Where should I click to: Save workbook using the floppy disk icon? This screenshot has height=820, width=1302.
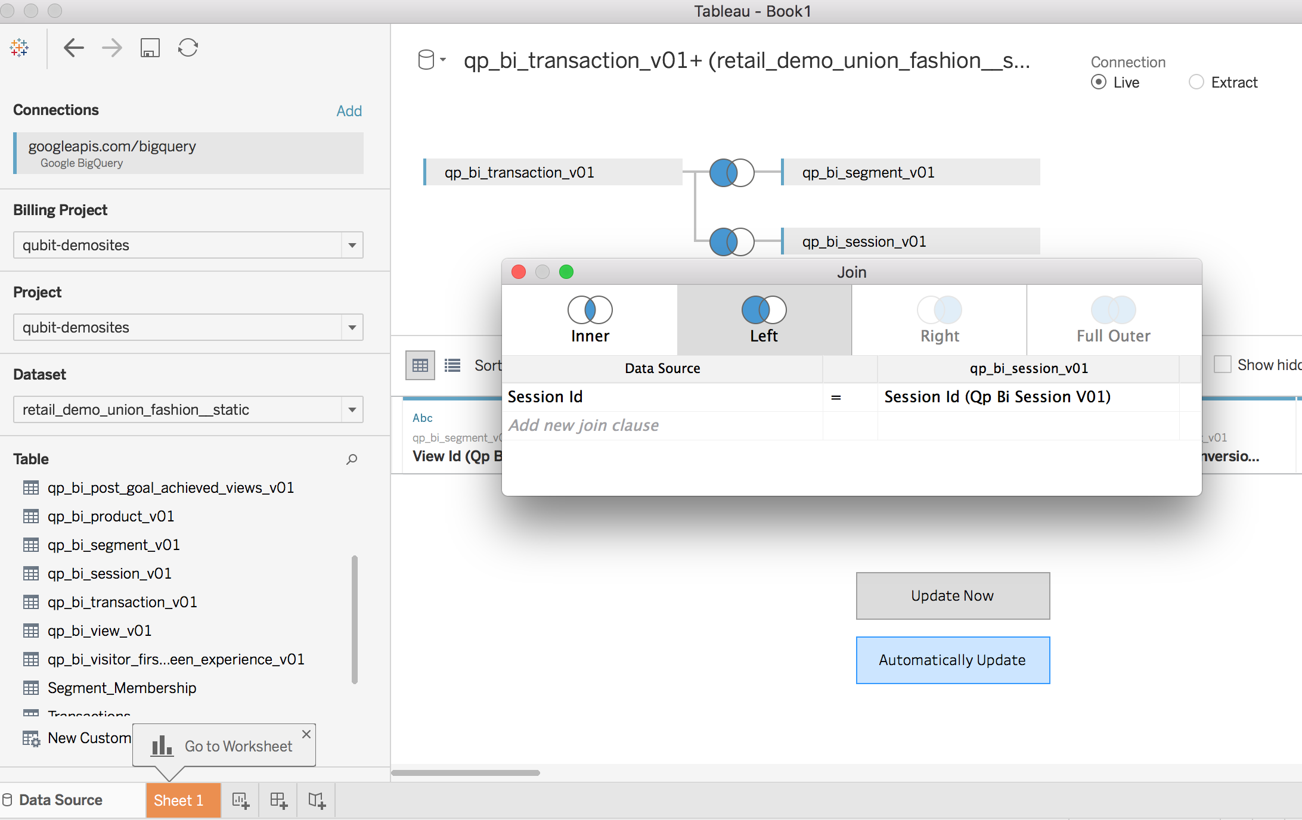pos(150,48)
